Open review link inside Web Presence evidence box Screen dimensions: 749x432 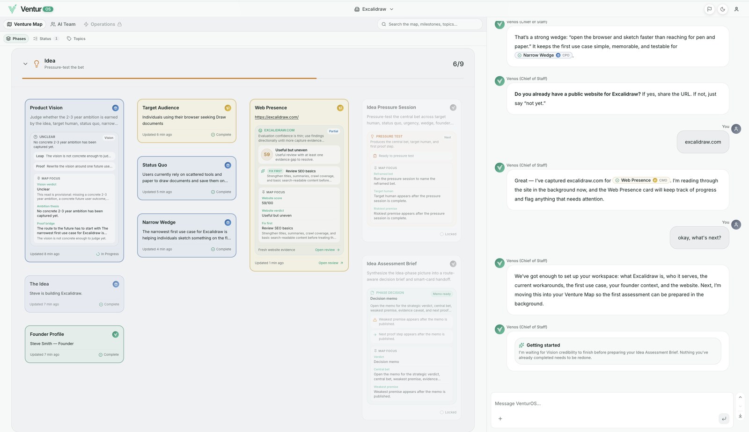pos(327,250)
